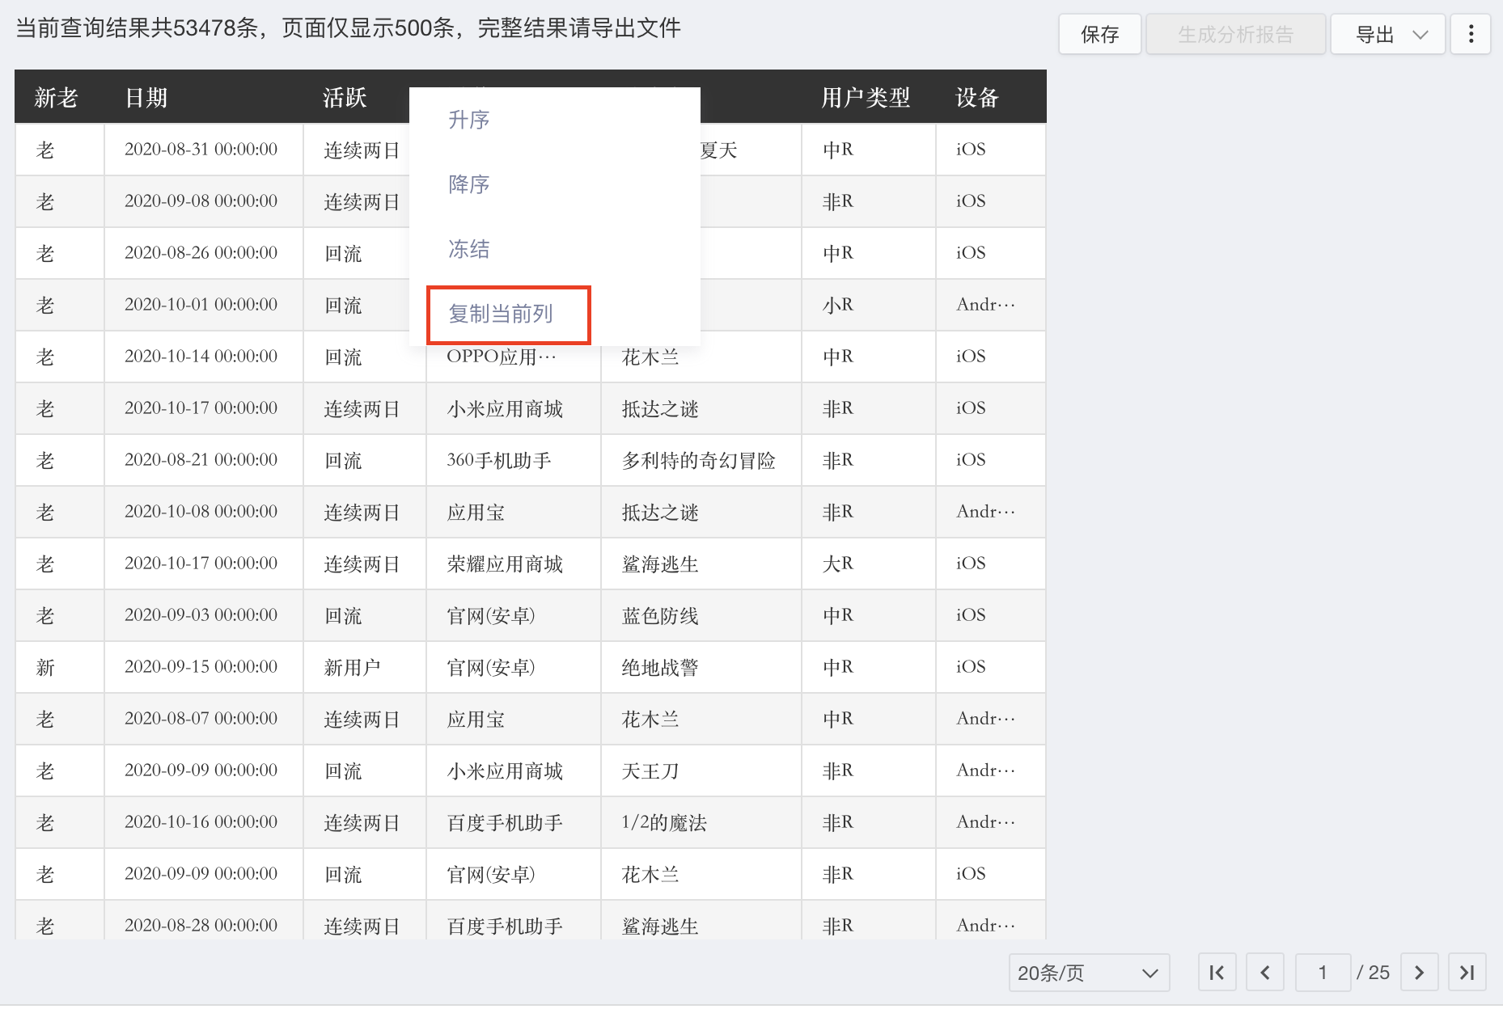Choose 冻结 to freeze the current column
Image resolution: width=1503 pixels, height=1009 pixels.
467,249
